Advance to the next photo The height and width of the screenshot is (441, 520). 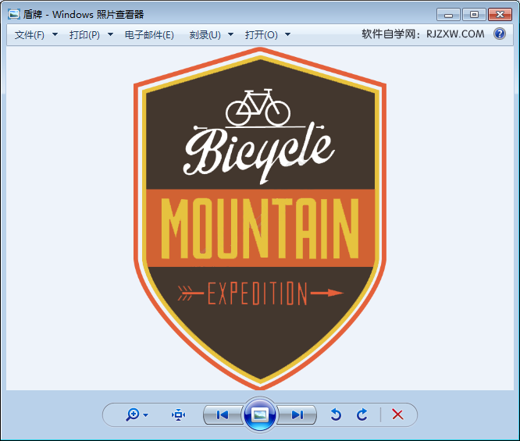(297, 414)
